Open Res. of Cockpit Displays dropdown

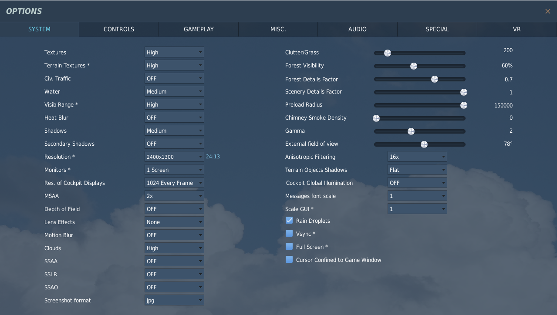pos(174,183)
